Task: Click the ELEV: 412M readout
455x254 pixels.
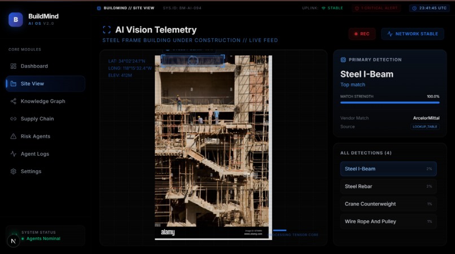Action: point(120,75)
